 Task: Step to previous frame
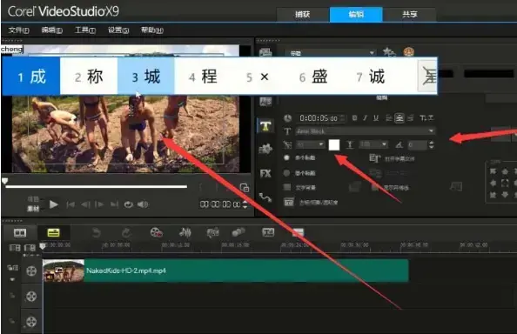85,204
